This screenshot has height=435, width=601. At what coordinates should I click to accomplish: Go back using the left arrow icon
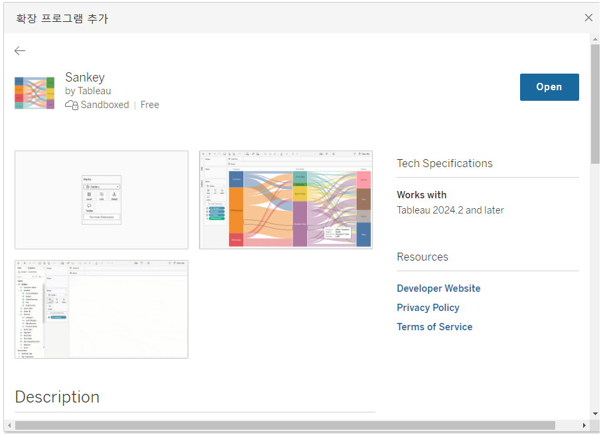pyautogui.click(x=20, y=50)
